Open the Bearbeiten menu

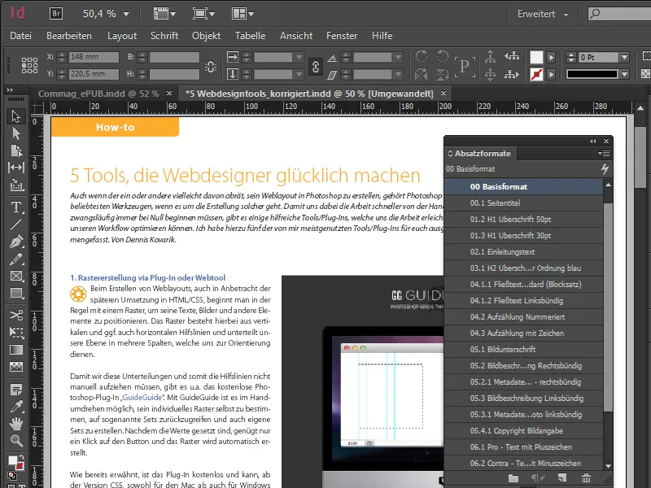[69, 36]
